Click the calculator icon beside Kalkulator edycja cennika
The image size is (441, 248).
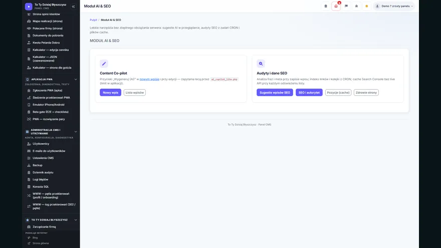[29, 50]
